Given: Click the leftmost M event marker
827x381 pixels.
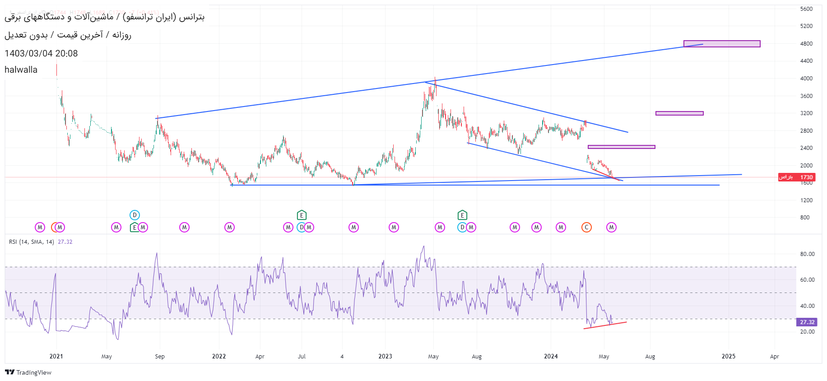Looking at the screenshot, I should [x=40, y=227].
